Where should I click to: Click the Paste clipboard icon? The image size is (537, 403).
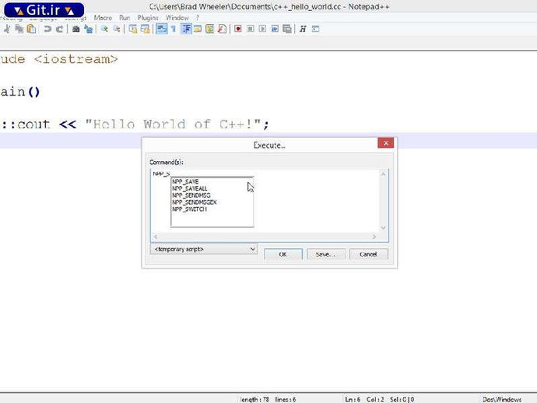31,29
